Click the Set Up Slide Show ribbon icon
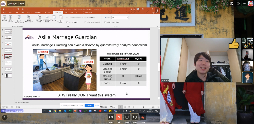This screenshot has width=254, height=124. click(x=39, y=19)
